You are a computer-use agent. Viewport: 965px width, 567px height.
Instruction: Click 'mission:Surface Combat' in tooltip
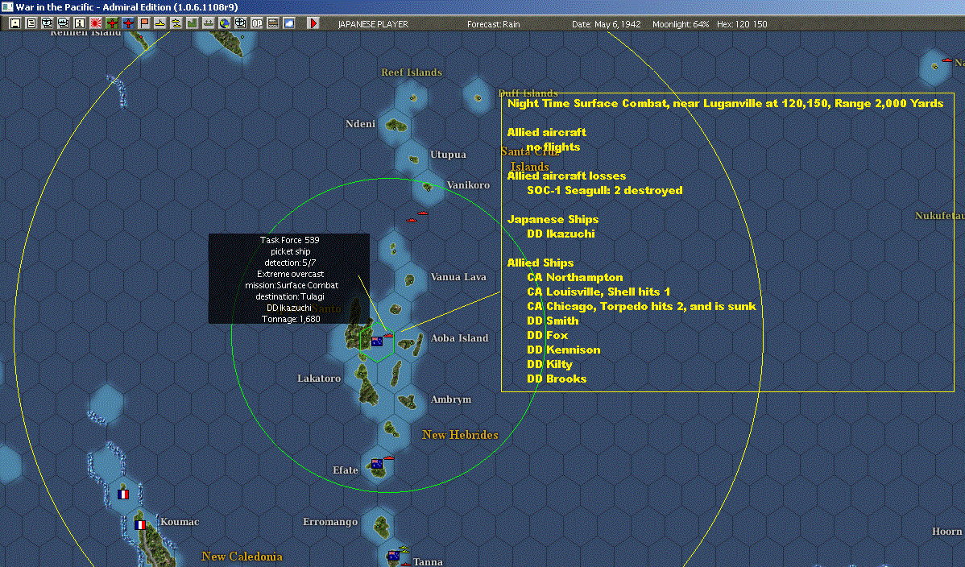[291, 285]
